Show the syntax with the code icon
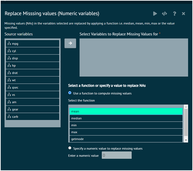The image size is (193, 171). click(164, 14)
